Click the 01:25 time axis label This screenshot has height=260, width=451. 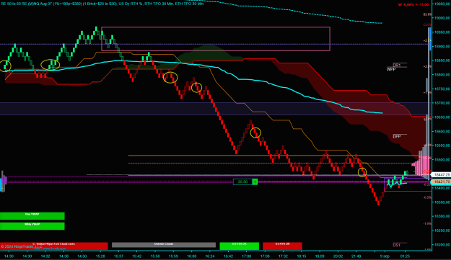pyautogui.click(x=405, y=256)
